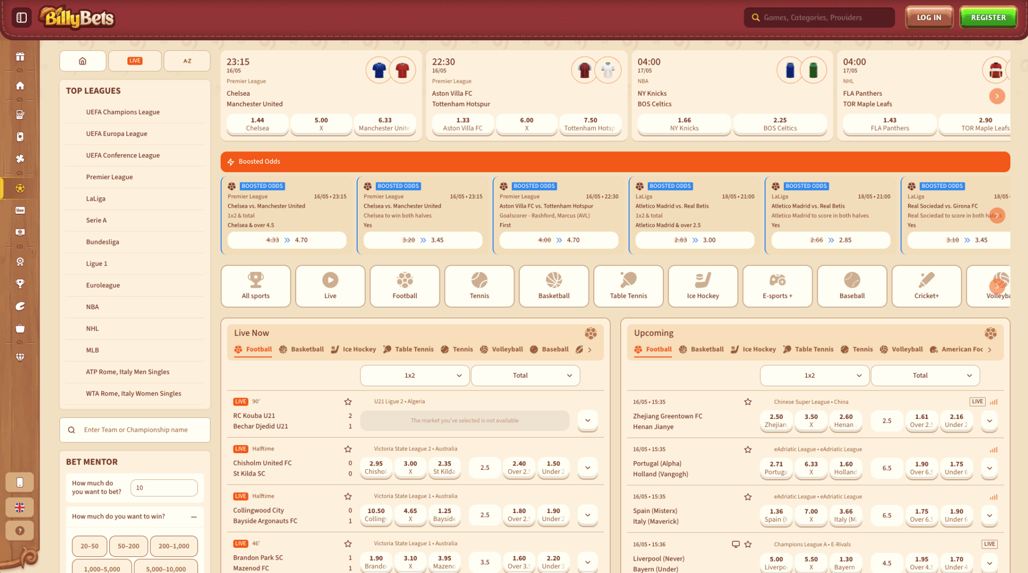Screen dimensions: 1028x573
Task: Favorite the Zhejiang Greentown FC match star
Action: 748,402
